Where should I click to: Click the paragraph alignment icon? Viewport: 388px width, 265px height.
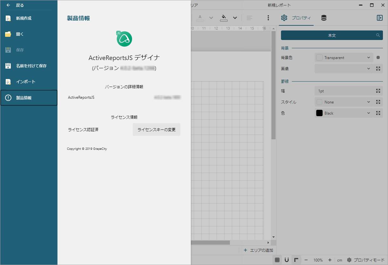(249, 18)
